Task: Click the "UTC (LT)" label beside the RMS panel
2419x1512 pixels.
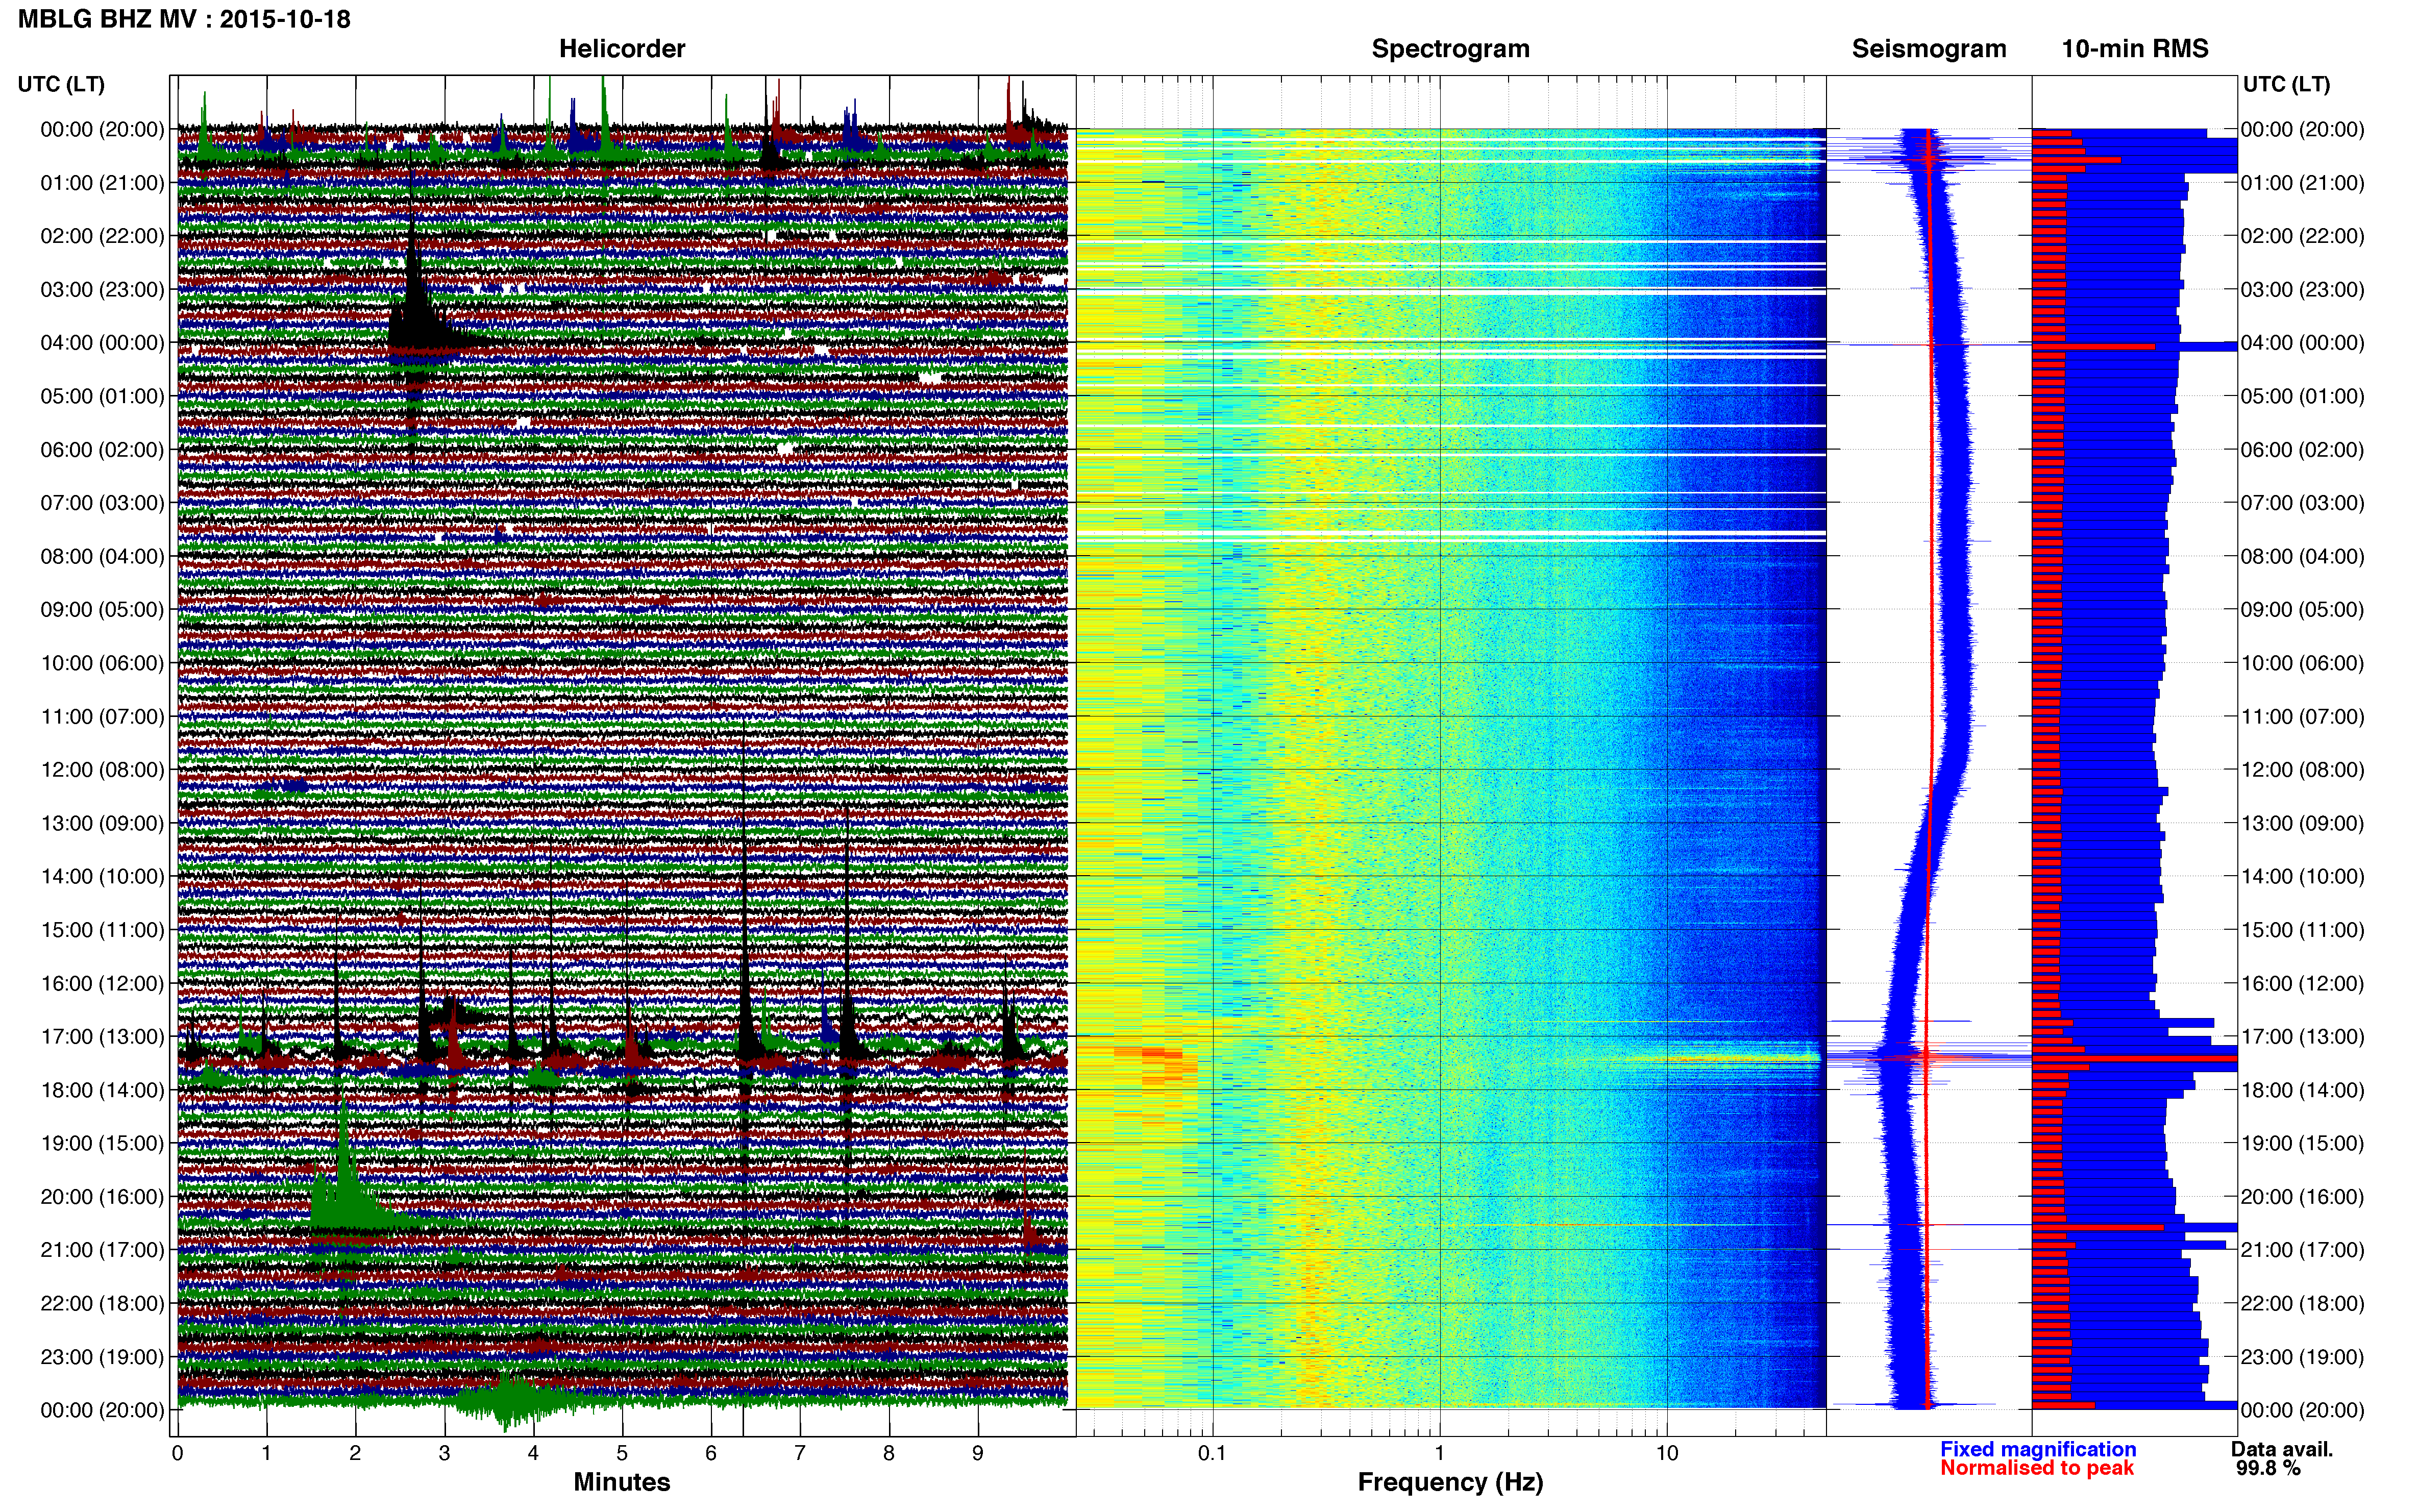Action: (x=2286, y=84)
